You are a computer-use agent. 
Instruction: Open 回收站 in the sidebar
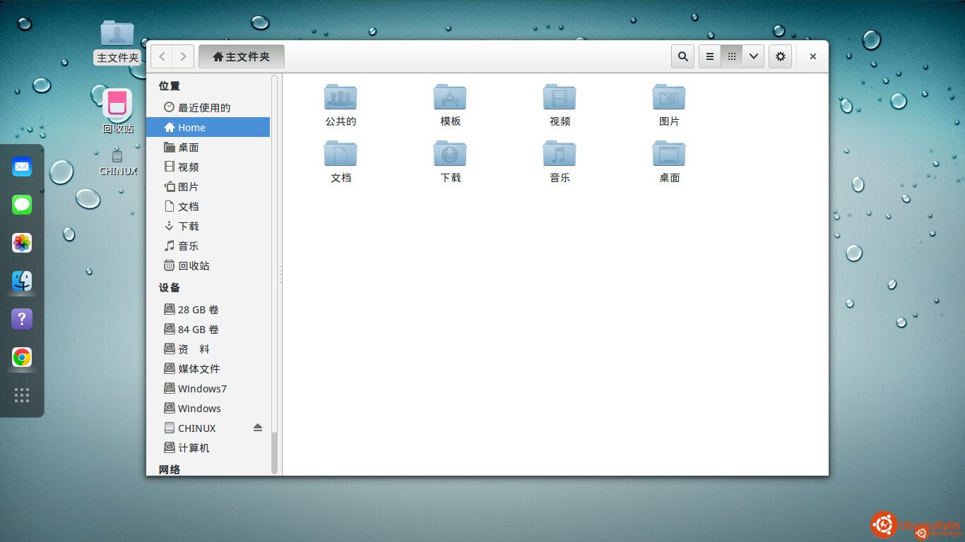193,266
